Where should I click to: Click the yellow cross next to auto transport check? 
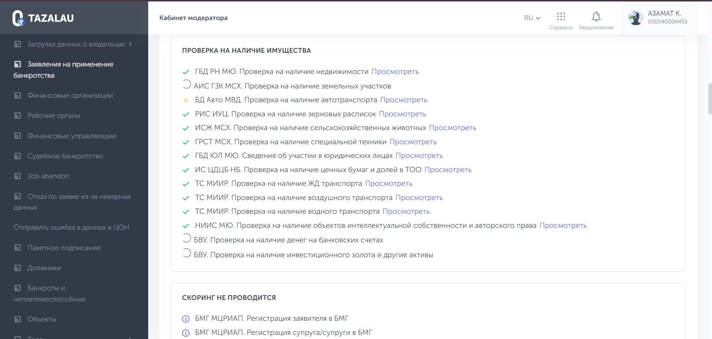186,100
